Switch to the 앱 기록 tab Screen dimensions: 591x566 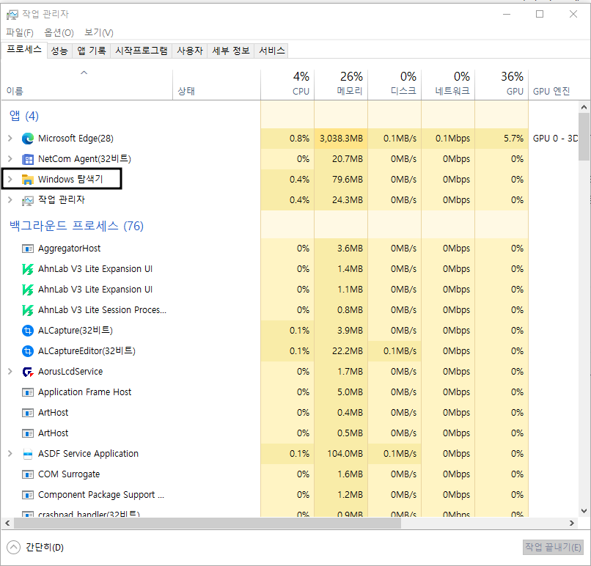click(x=91, y=51)
